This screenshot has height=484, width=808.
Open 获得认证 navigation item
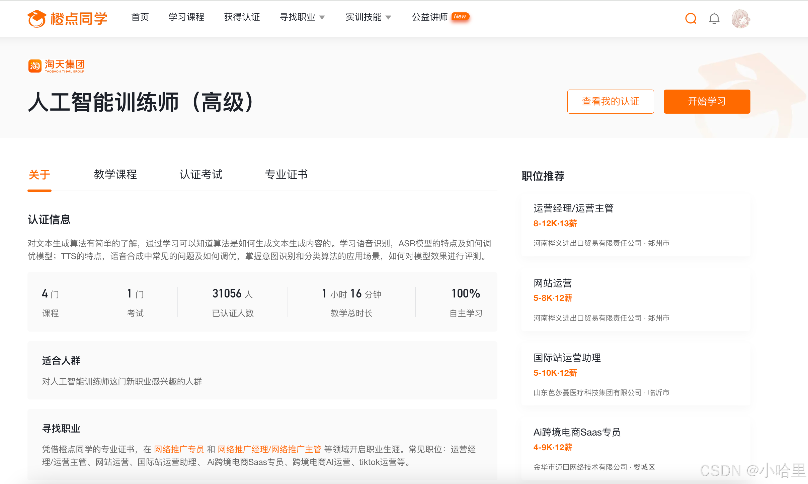coord(242,17)
